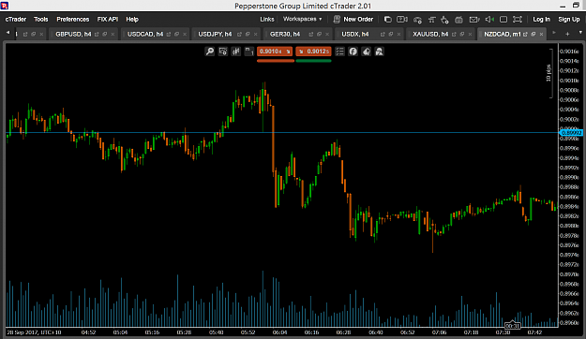Toggle the sound speaker icon
586x339 pixels.
pyautogui.click(x=489, y=20)
